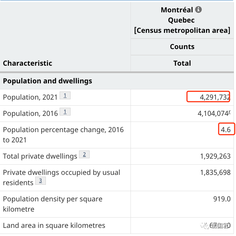Click the Census metropolitan area label
This screenshot has width=236, height=236.
point(182,30)
